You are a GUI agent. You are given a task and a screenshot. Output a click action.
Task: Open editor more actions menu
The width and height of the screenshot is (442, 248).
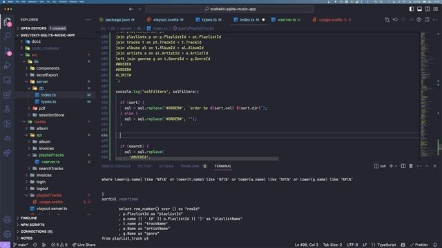pos(435,20)
